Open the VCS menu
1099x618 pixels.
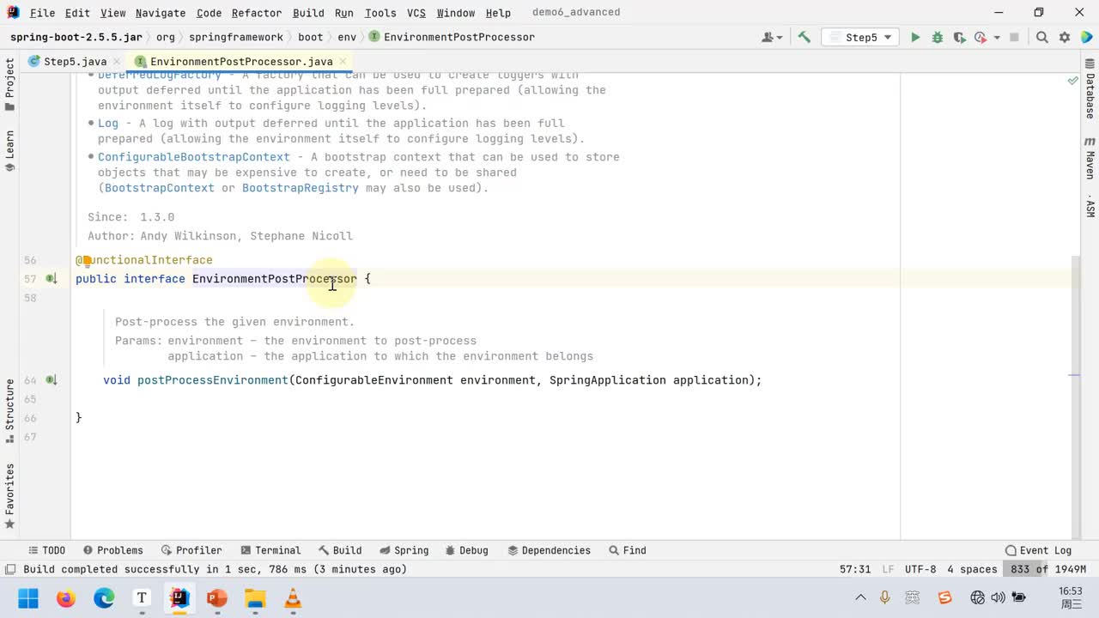[416, 13]
